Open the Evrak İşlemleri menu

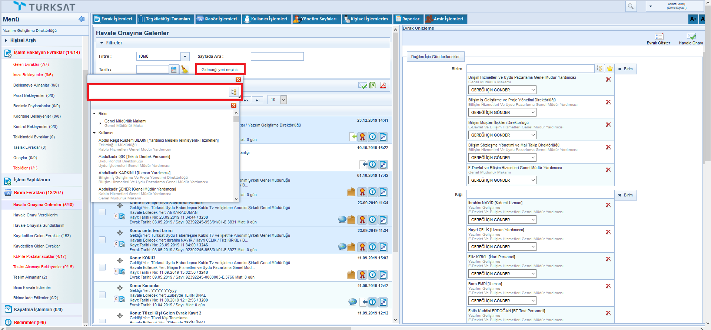click(113, 19)
